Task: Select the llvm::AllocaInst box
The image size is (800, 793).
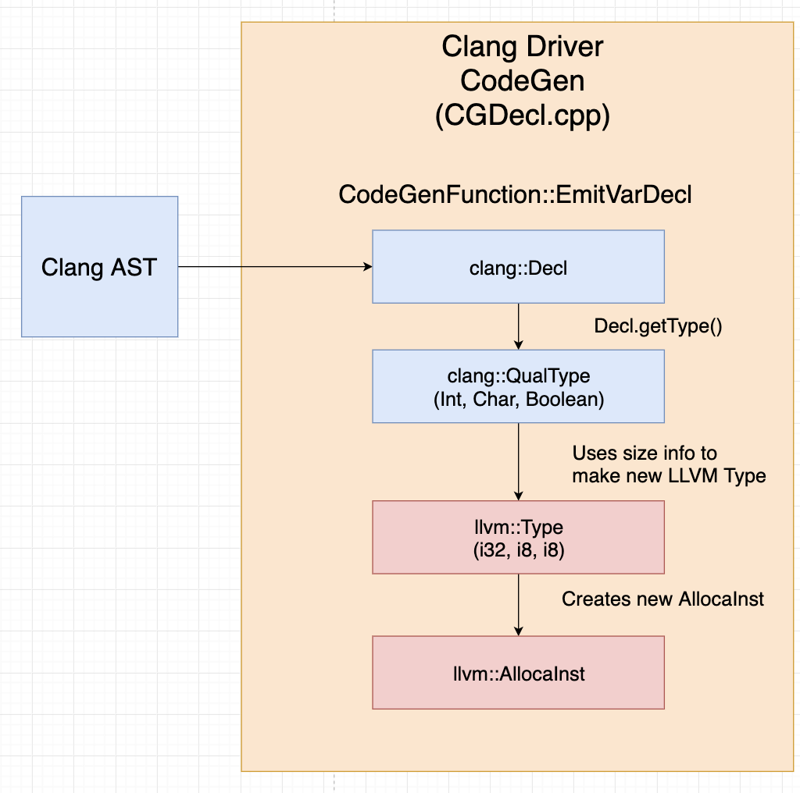Action: pyautogui.click(x=518, y=673)
